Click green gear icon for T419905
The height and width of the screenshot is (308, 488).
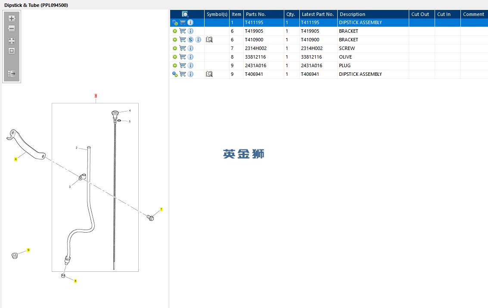[x=175, y=31]
